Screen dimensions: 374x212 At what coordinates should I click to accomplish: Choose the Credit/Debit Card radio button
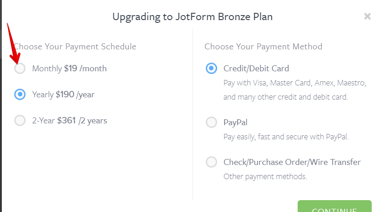tap(211, 69)
